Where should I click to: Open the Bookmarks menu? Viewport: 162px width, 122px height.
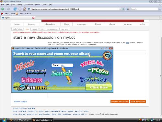coord(29,5)
